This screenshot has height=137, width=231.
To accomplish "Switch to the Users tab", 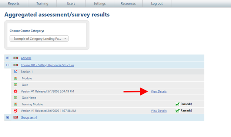I will 71,4.
